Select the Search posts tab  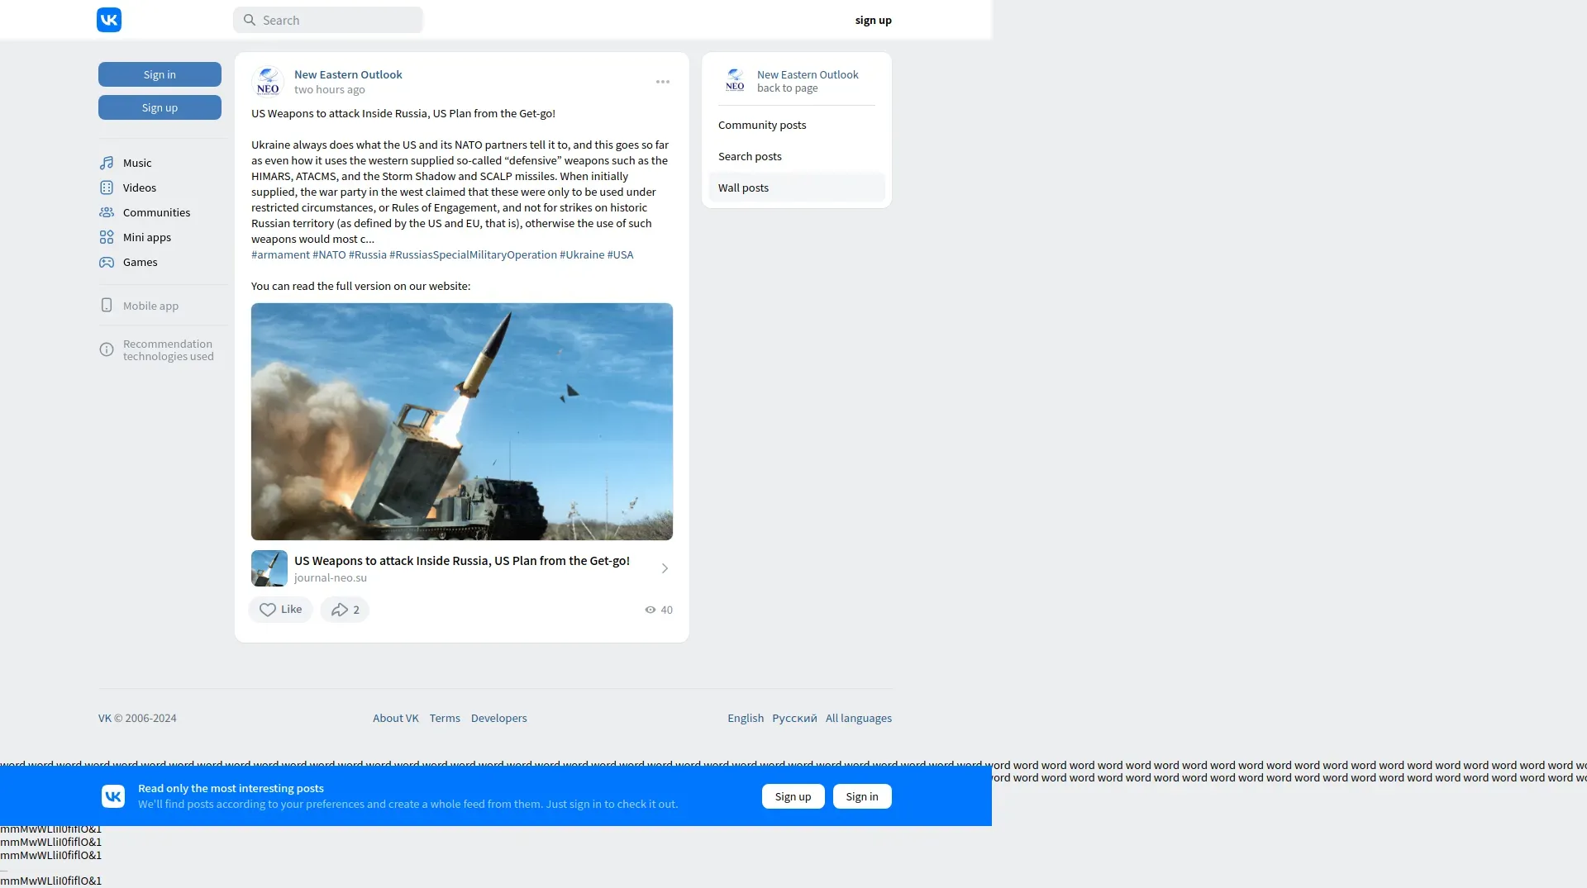click(797, 156)
